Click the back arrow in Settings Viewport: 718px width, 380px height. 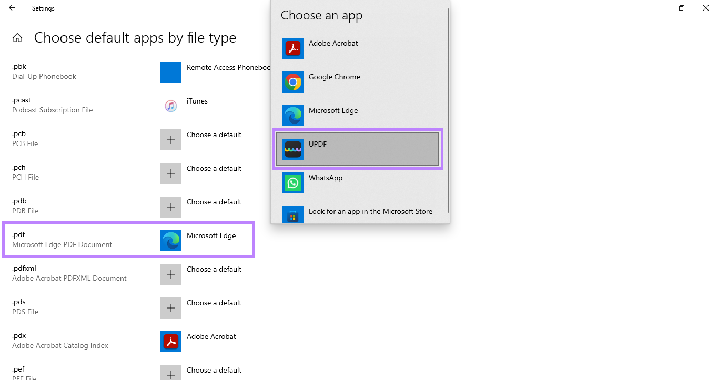tap(12, 8)
